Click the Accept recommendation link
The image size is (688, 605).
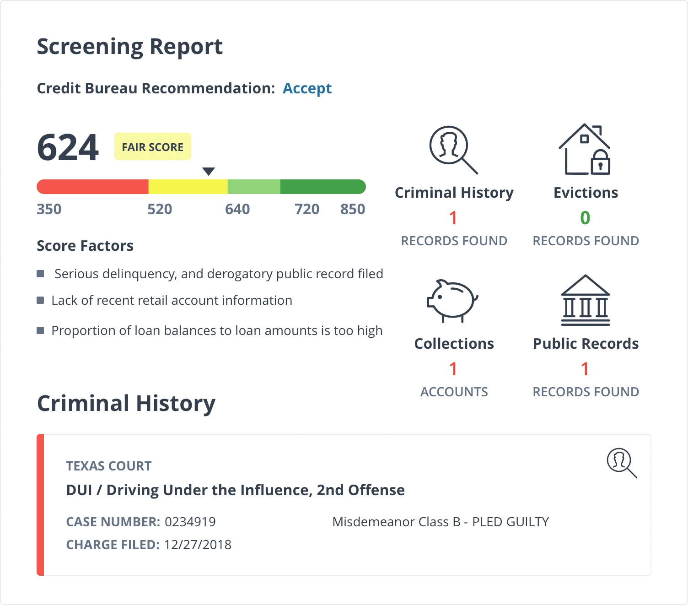(307, 88)
